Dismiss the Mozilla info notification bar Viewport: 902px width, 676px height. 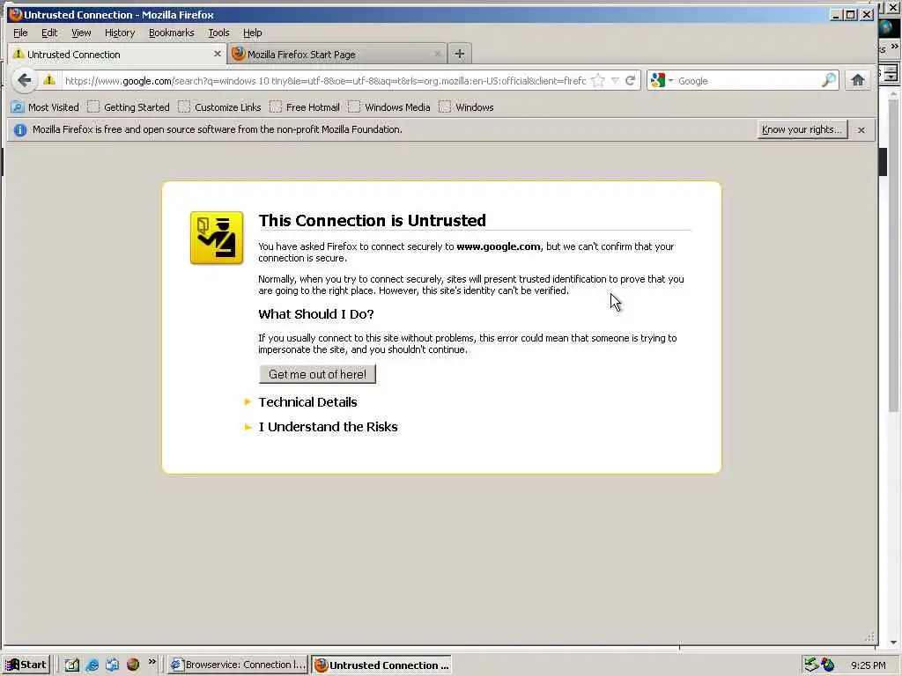coord(861,130)
